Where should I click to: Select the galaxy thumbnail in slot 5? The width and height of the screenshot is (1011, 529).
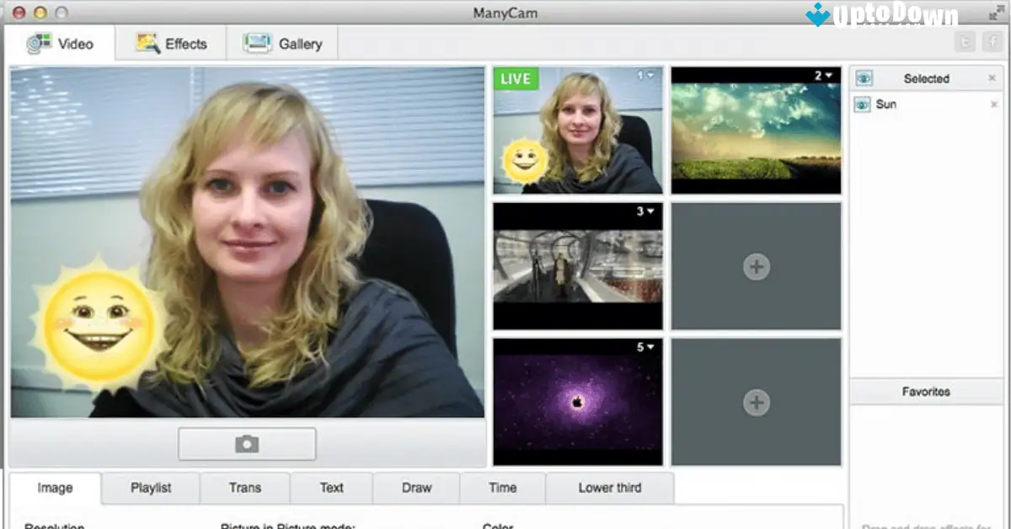576,402
